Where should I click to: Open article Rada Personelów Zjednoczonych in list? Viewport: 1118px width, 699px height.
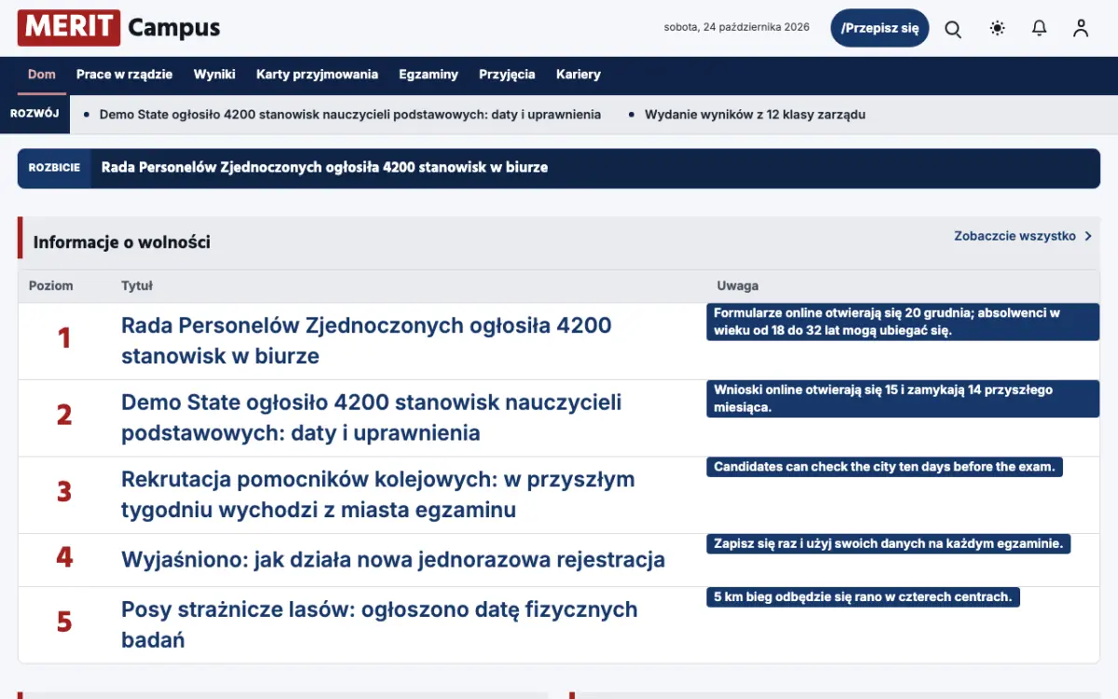(x=366, y=340)
